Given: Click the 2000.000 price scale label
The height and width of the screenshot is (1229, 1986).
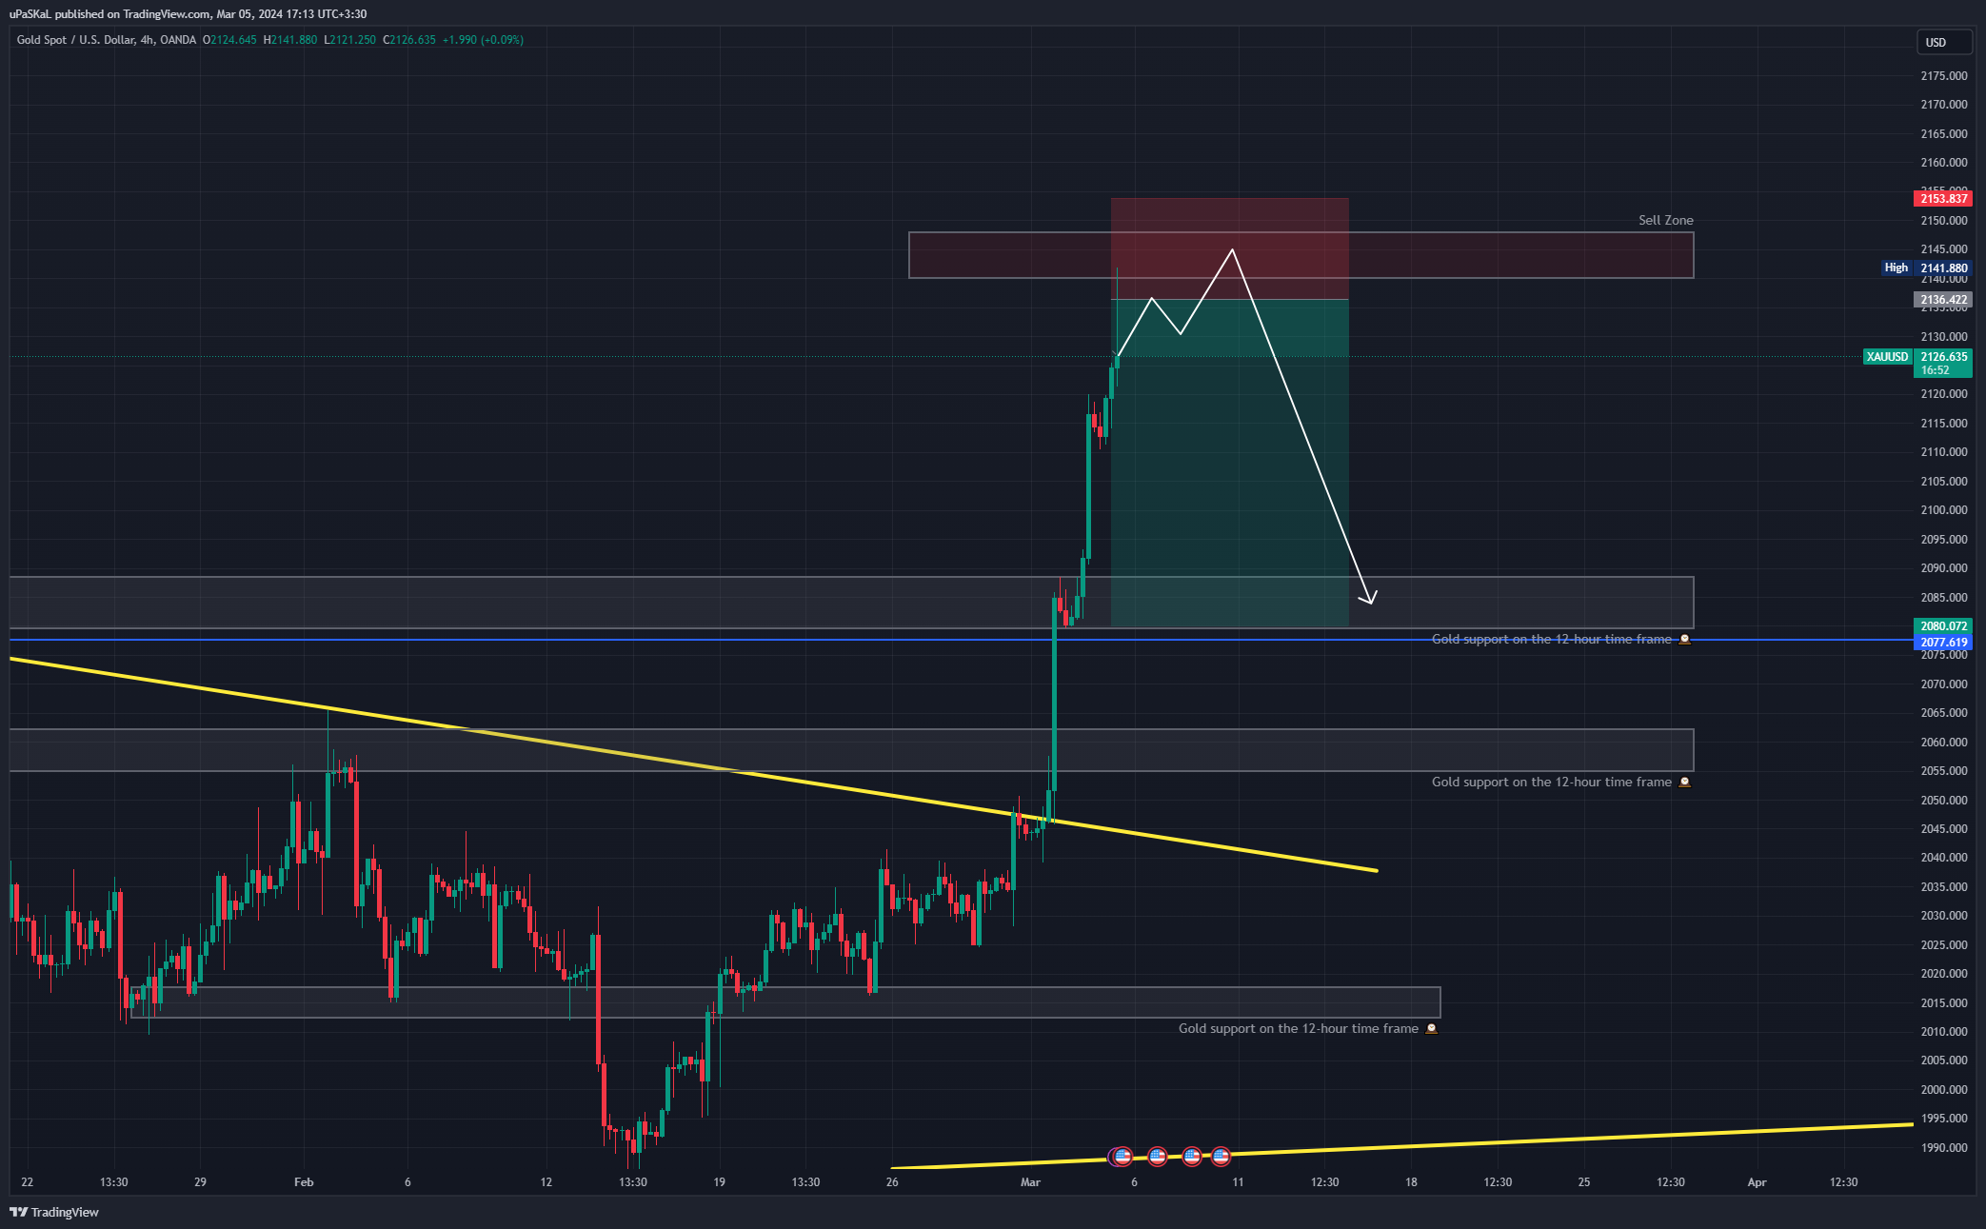Looking at the screenshot, I should coord(1944,1090).
